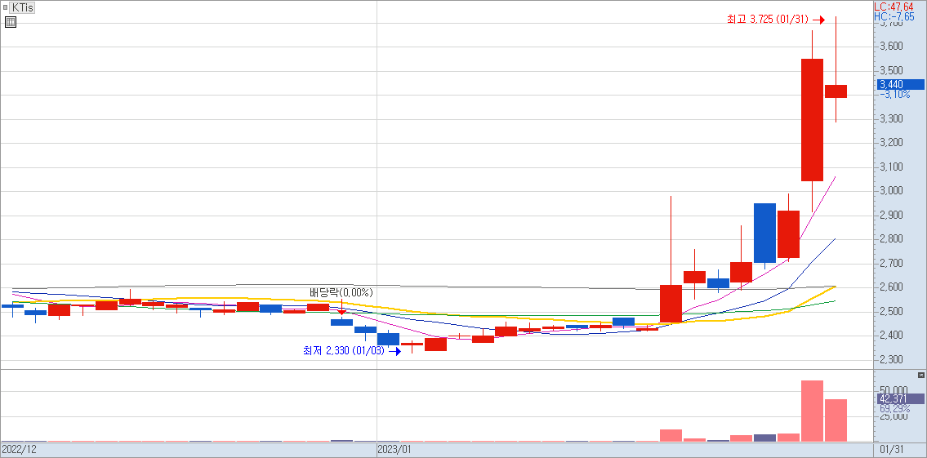The height and width of the screenshot is (458, 927).
Task: Click the 2023/01 date axis label
Action: pos(394,449)
